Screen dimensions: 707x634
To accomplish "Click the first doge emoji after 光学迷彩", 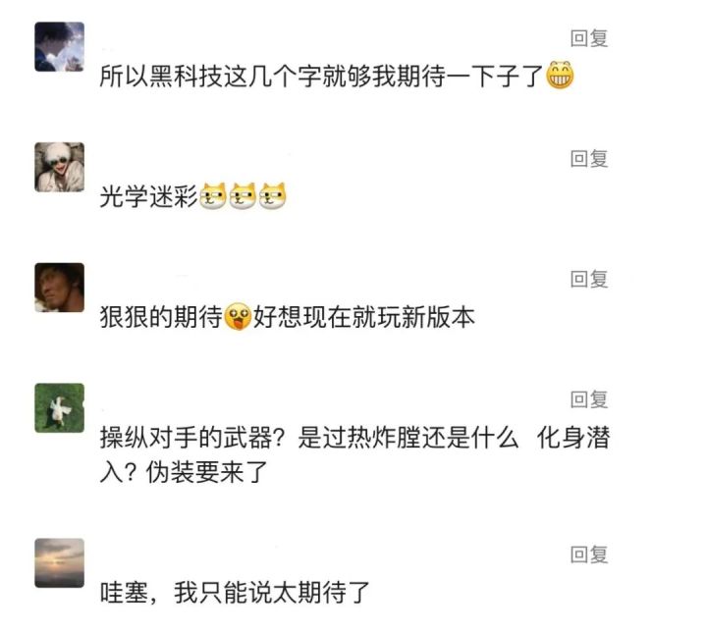I will pos(213,197).
